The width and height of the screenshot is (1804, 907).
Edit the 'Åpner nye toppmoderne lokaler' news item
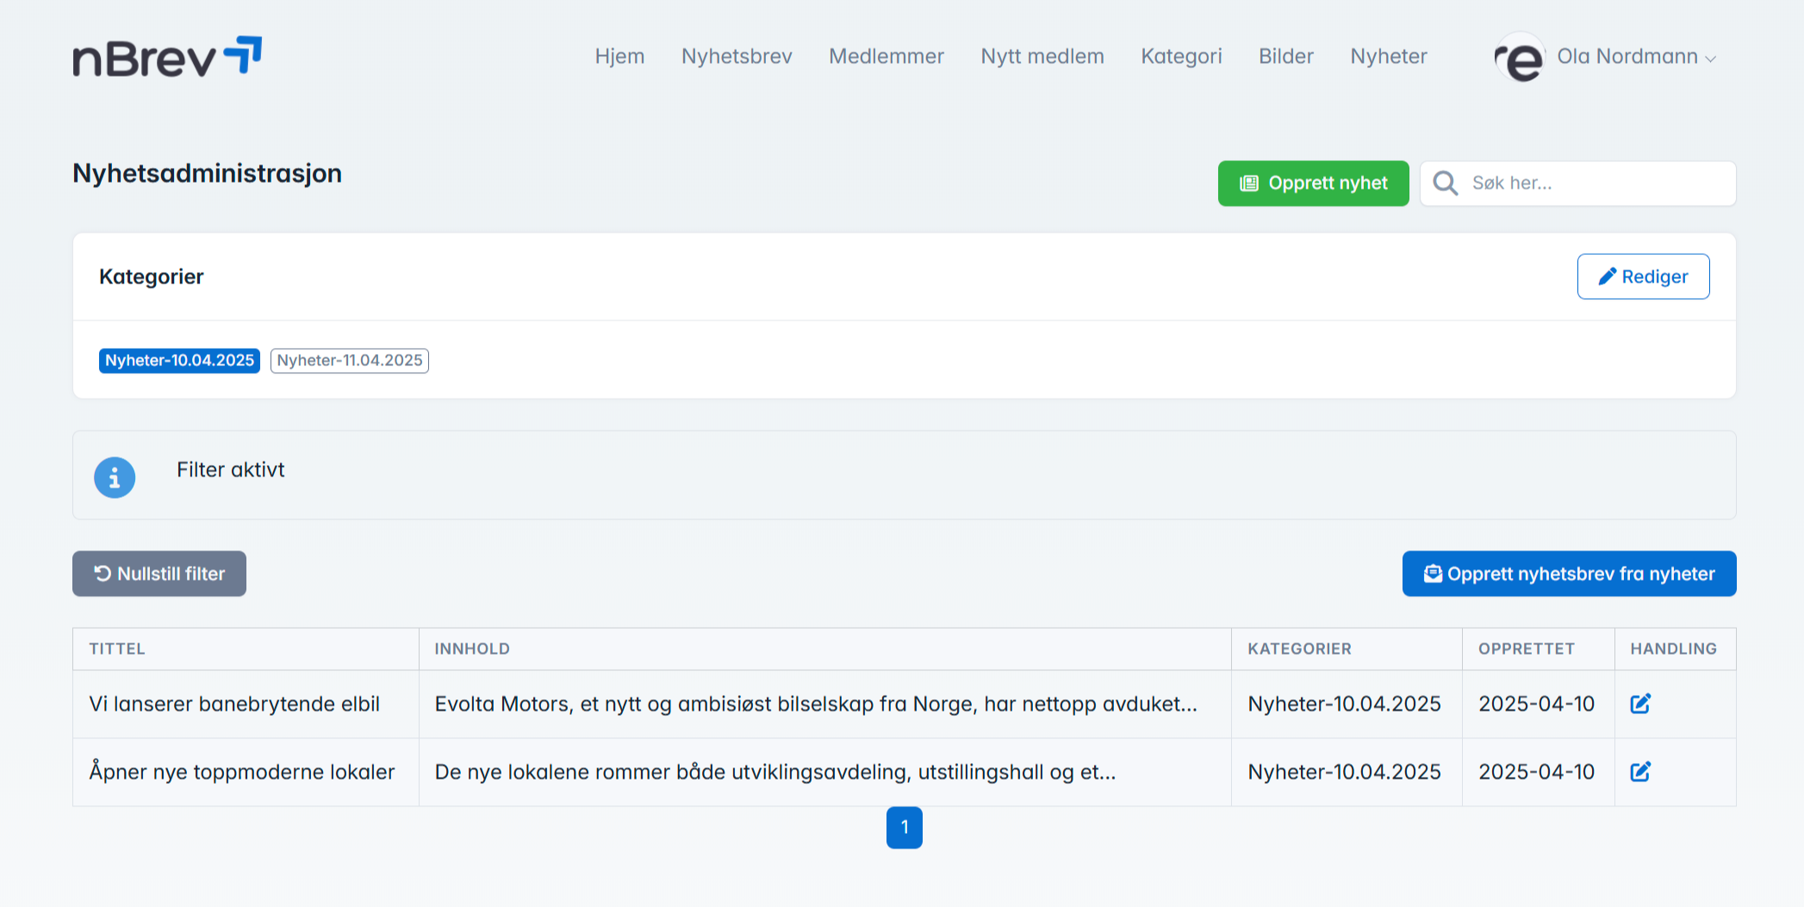[x=1639, y=772]
